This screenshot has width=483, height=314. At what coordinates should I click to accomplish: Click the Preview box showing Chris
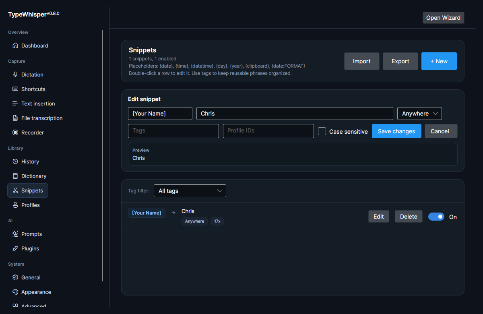pyautogui.click(x=293, y=154)
